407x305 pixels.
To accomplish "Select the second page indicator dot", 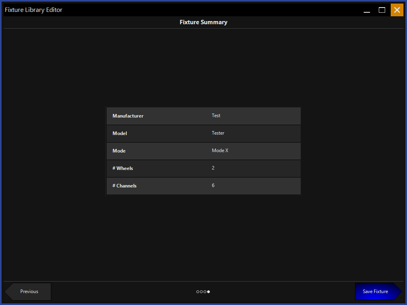I will tap(202, 292).
